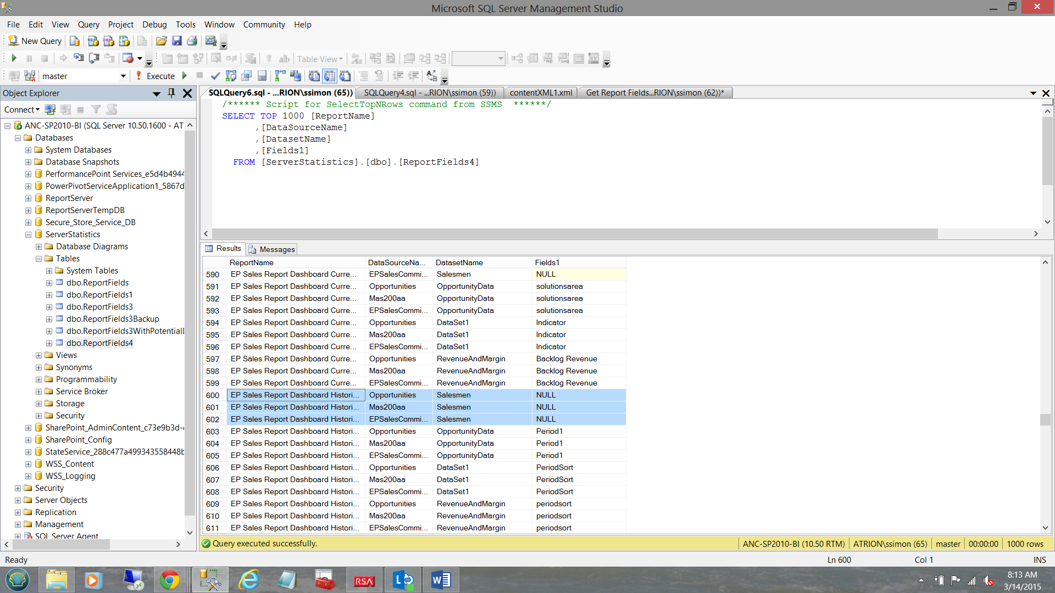Open File using the folder icon
The image size is (1055, 593).
pyautogui.click(x=161, y=41)
